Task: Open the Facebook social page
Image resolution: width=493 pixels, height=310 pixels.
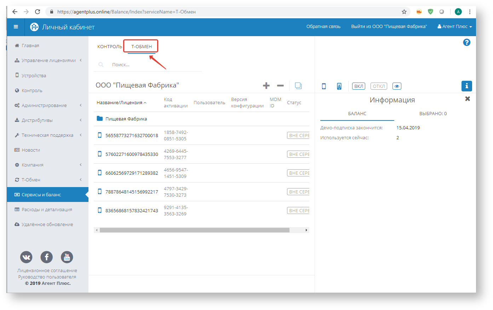Action: (47, 257)
